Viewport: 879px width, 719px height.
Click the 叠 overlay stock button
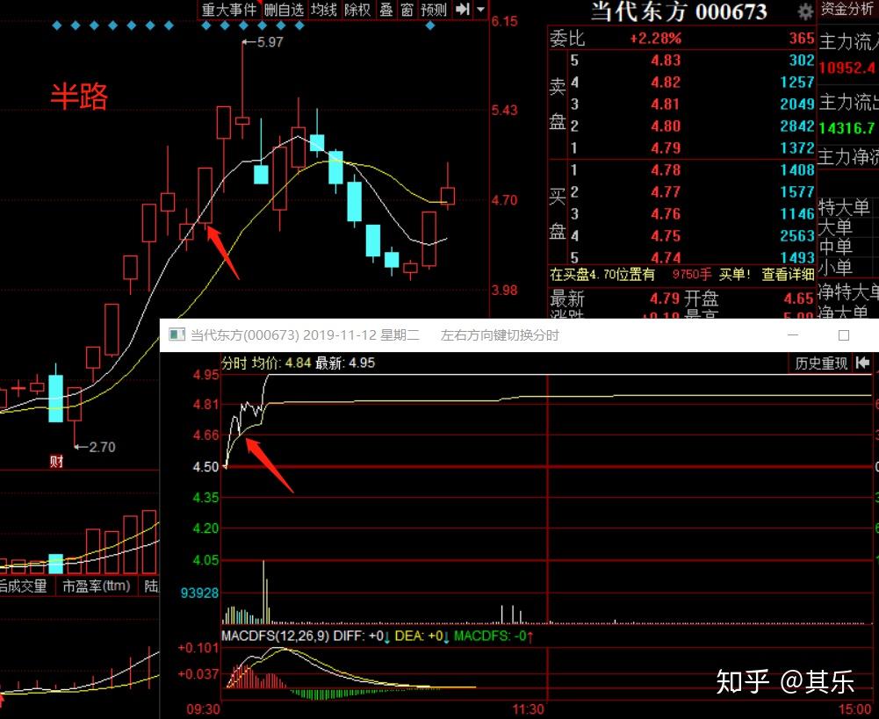pyautogui.click(x=386, y=10)
